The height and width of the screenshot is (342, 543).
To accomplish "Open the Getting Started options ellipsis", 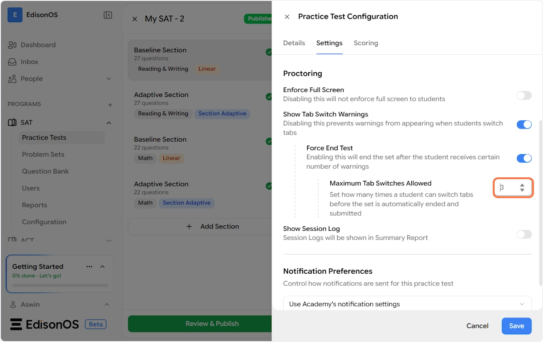I will [89, 266].
